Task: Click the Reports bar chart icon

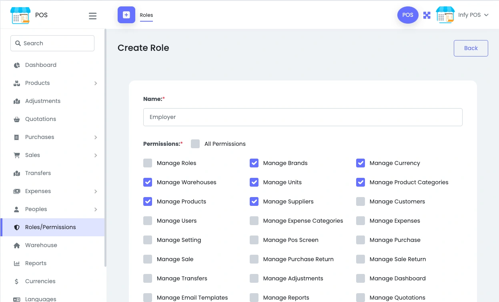Action: [x=17, y=264]
